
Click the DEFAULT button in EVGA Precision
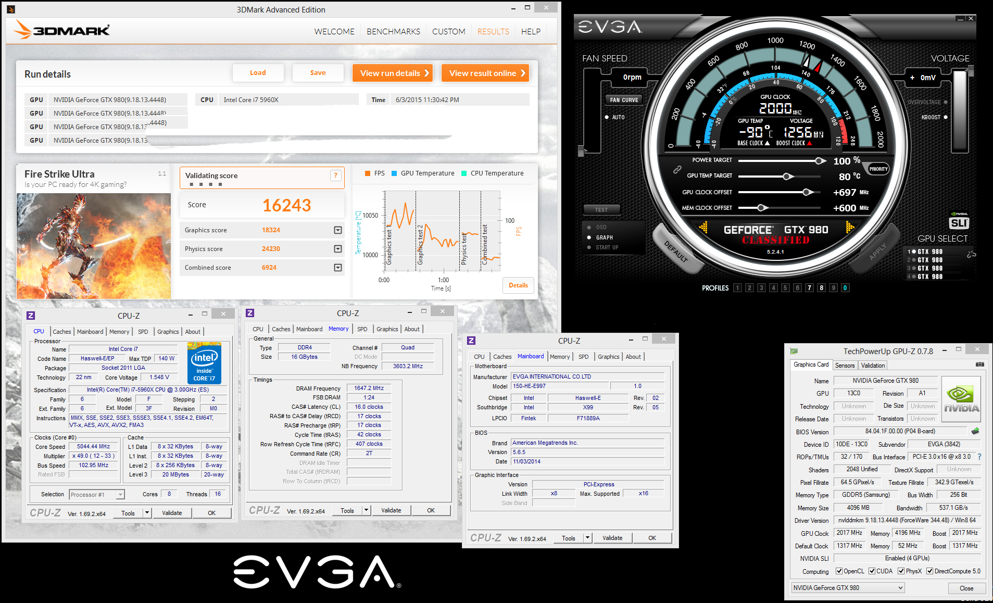[x=676, y=252]
